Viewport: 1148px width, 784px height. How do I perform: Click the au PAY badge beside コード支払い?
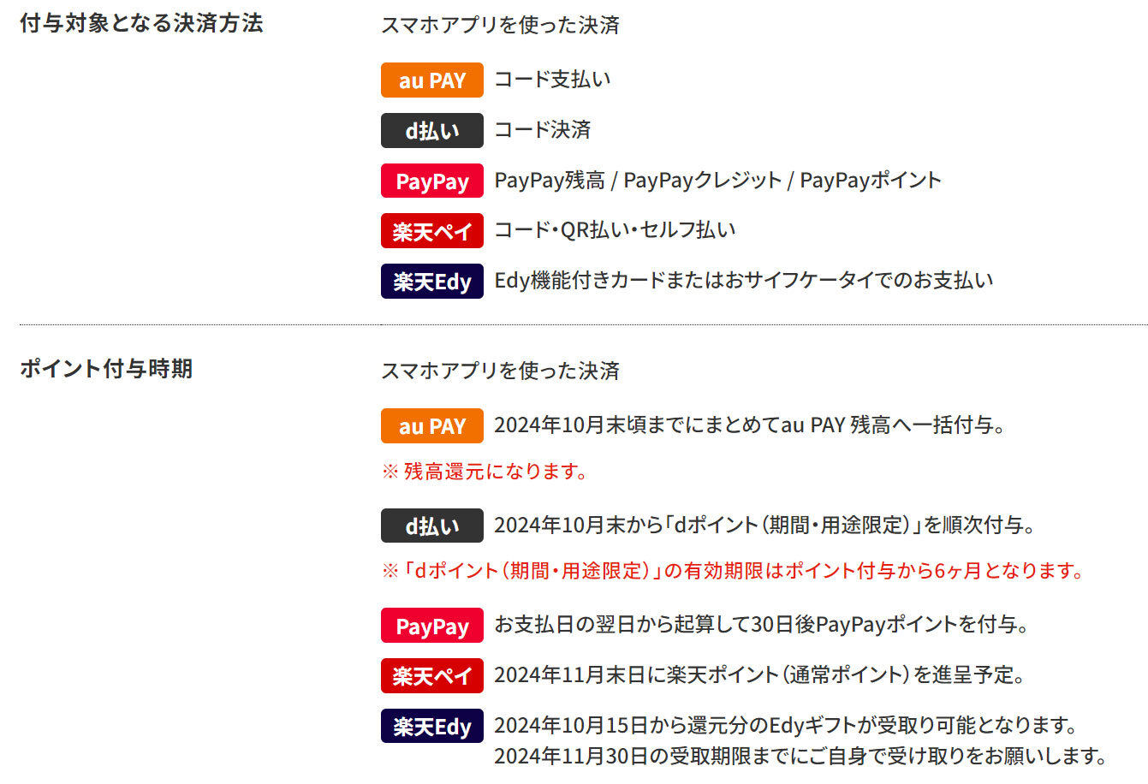pyautogui.click(x=431, y=80)
